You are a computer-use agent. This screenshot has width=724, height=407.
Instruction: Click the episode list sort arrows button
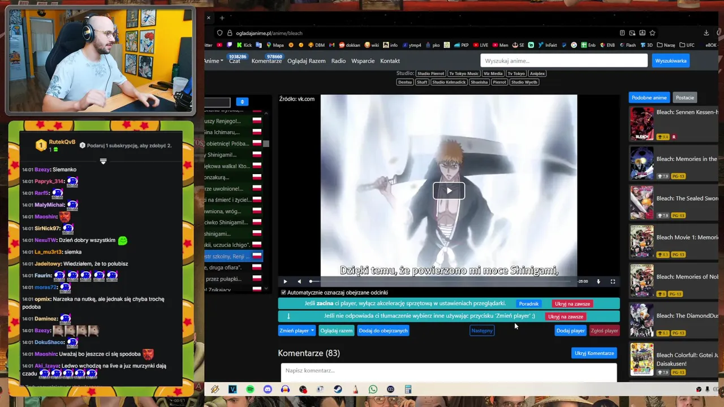[242, 102]
